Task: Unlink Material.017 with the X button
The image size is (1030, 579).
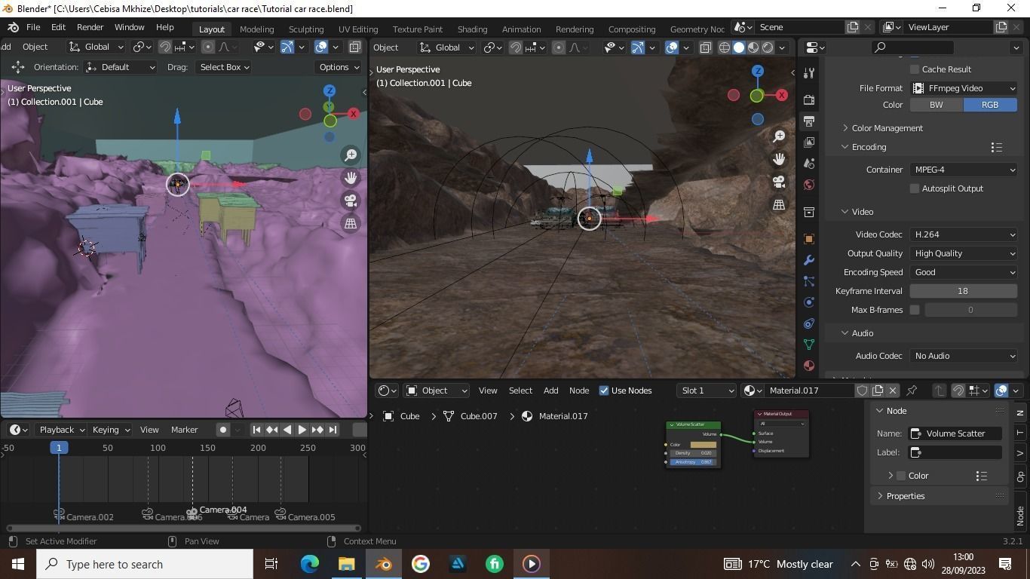Action: [x=893, y=391]
